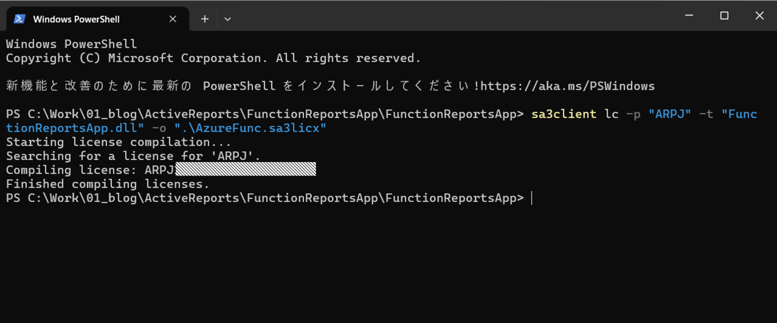Expand the new tab profile dropdown chevron
The width and height of the screenshot is (777, 323).
coord(227,19)
